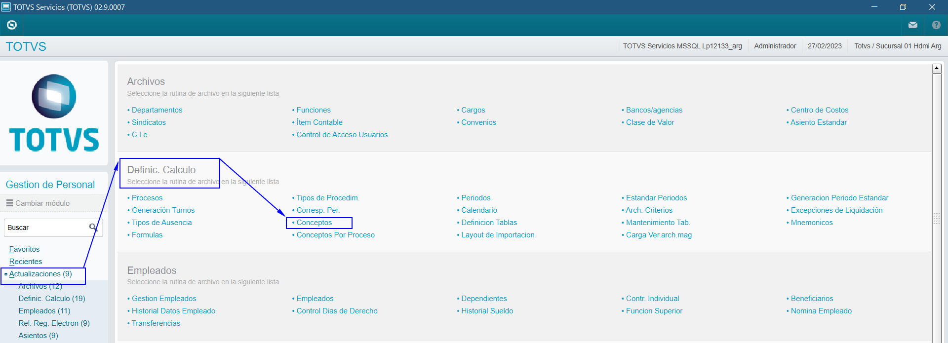The width and height of the screenshot is (948, 343).
Task: Open the Conceptos routine
Action: [314, 223]
